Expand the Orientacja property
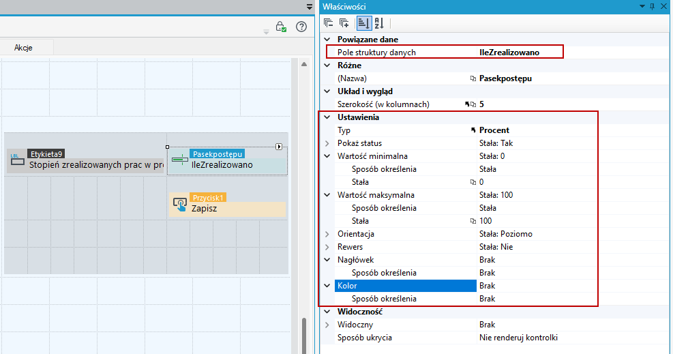 coord(327,234)
